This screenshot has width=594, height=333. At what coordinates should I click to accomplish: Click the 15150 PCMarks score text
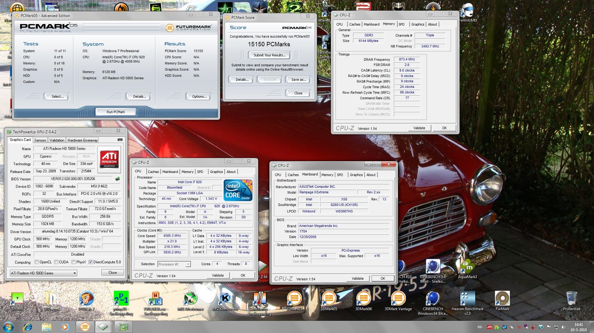[x=269, y=44]
